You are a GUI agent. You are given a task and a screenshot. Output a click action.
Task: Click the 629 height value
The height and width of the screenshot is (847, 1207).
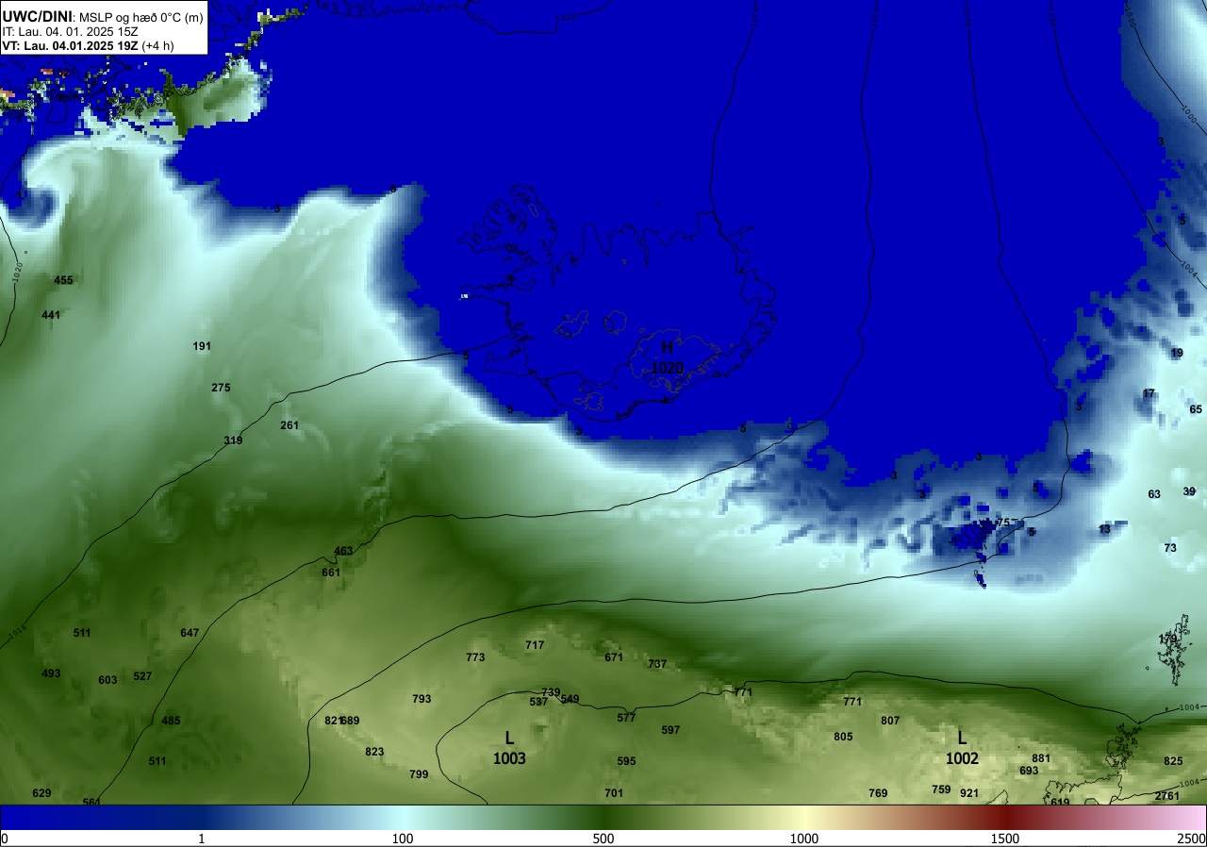pyautogui.click(x=41, y=793)
